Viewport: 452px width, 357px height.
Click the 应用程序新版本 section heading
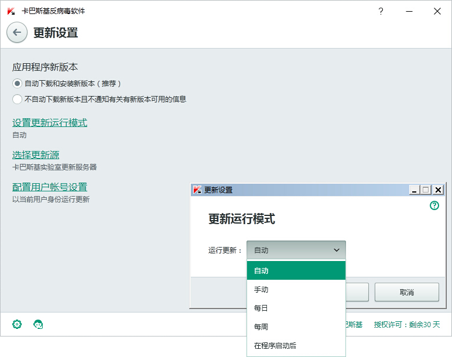pos(45,67)
